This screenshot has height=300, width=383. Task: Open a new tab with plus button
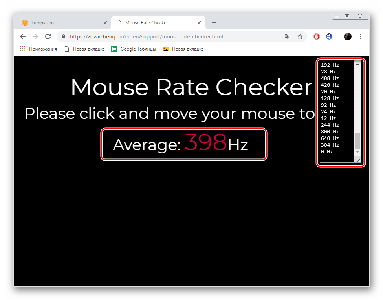tap(214, 23)
